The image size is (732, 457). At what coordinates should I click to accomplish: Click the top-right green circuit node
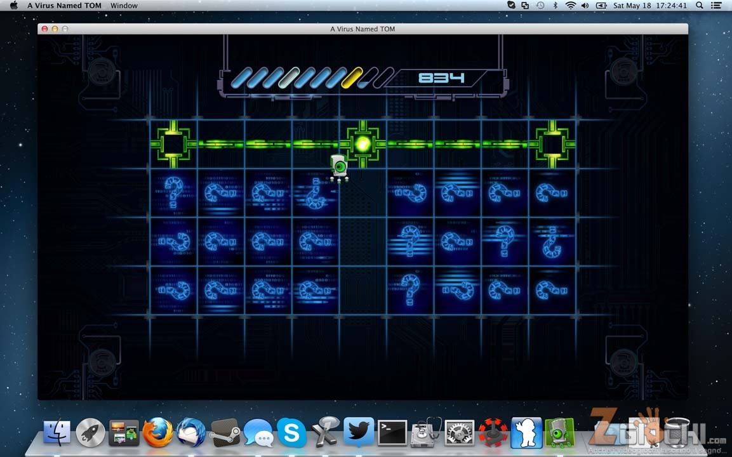pyautogui.click(x=552, y=144)
